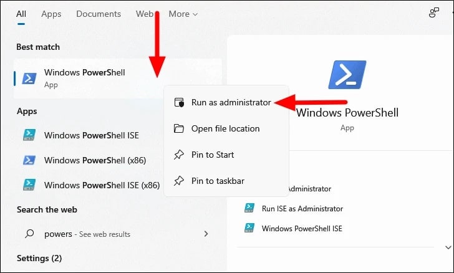Click the Windows PowerShell ISE (x86) icon
The image size is (454, 273).
tap(29, 184)
